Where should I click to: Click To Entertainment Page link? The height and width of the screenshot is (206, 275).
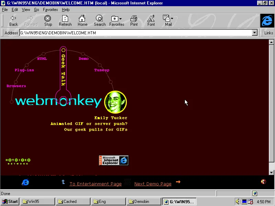pos(95,184)
